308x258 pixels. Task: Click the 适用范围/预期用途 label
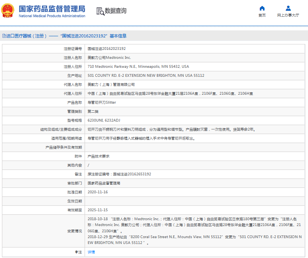(67, 138)
